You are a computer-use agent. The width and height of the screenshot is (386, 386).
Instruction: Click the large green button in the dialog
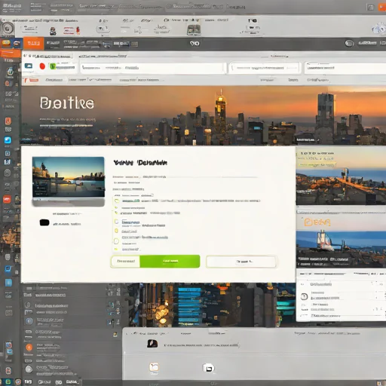[170, 261]
